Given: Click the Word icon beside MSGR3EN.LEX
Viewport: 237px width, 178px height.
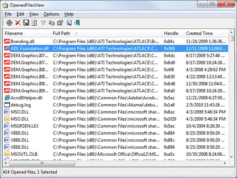Looking at the screenshot, I should [7, 126].
